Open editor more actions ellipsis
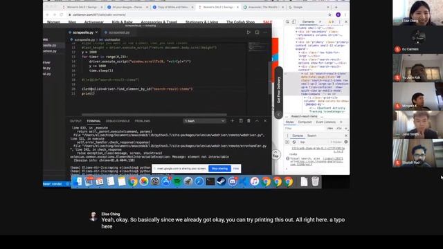Screen dimensions: 443x249 (265, 33)
